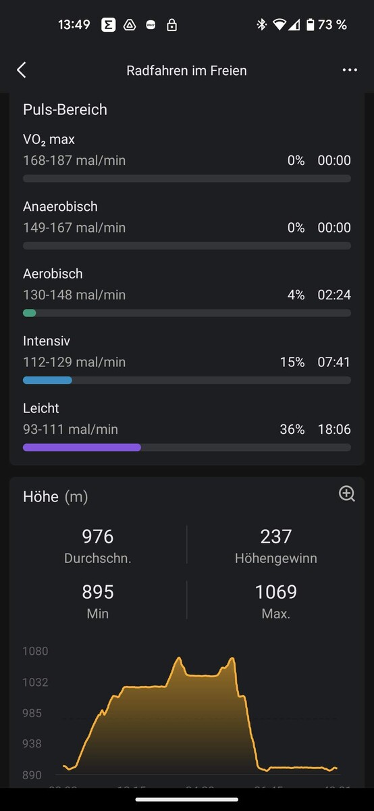Select the VO₂ max zone row
This screenshot has width=374, height=811.
tap(187, 157)
